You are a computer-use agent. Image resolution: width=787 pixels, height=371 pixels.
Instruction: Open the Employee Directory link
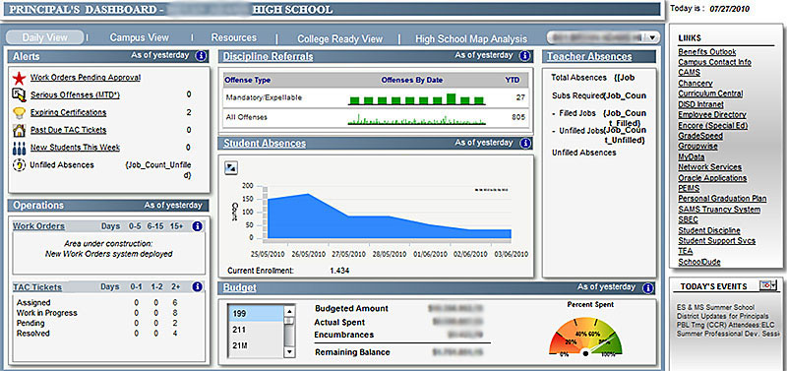712,114
